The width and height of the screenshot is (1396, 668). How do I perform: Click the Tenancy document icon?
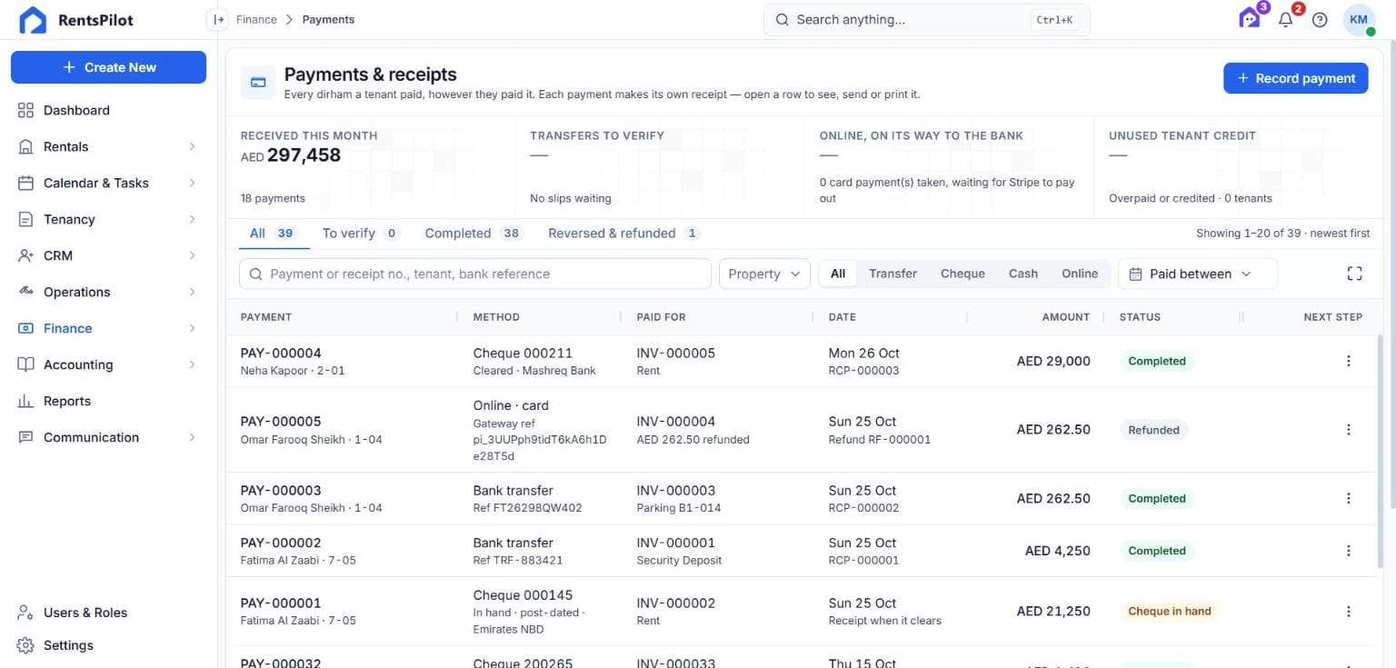pos(25,219)
